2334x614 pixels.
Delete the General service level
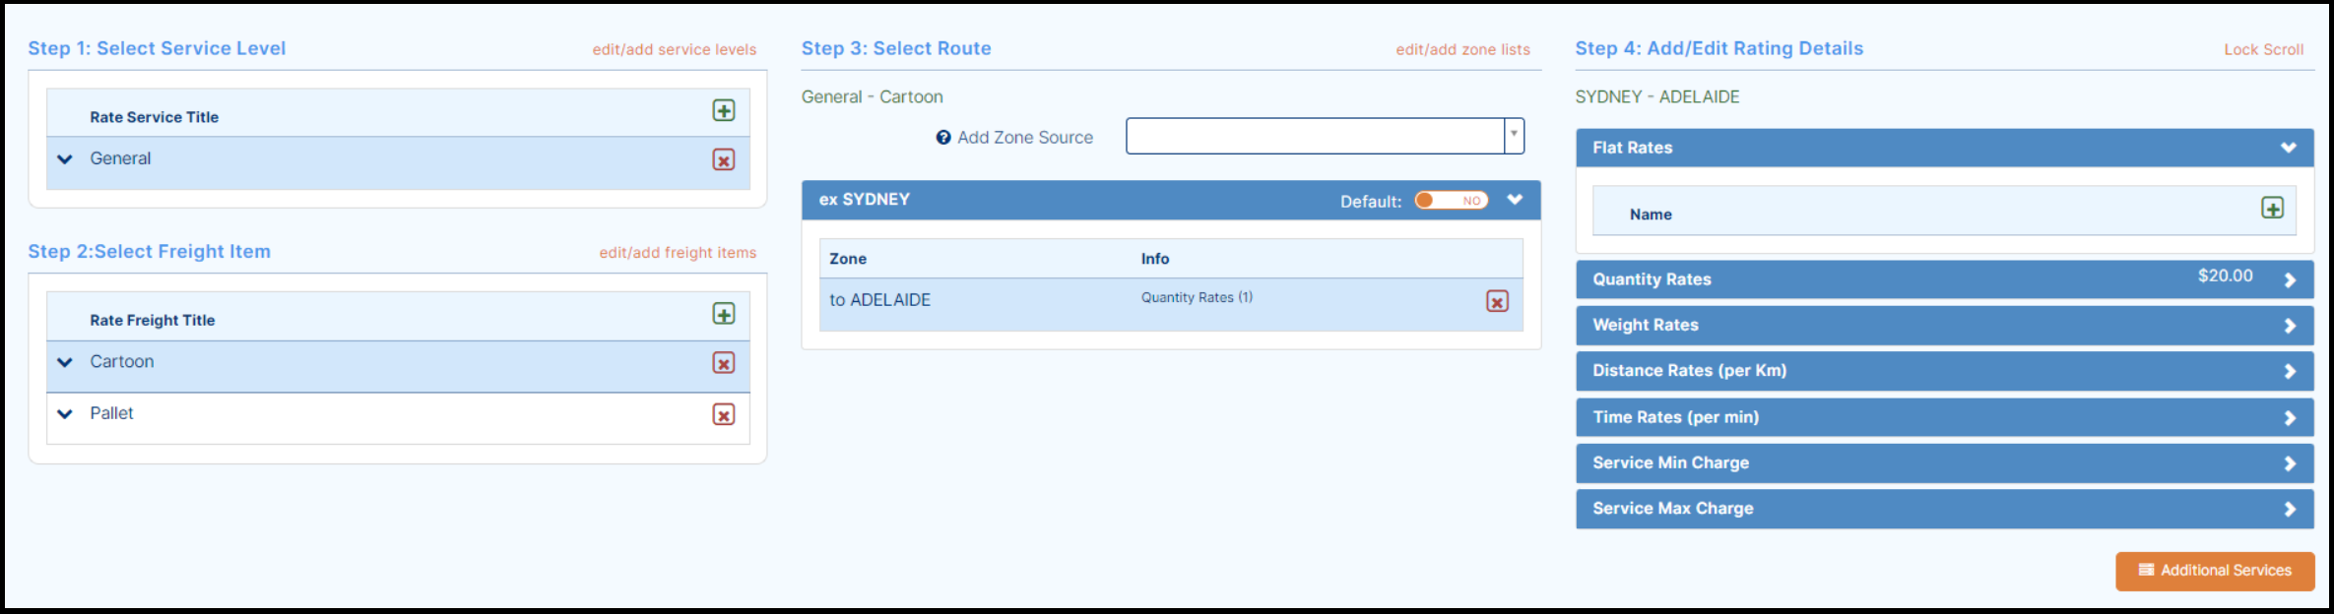click(724, 159)
